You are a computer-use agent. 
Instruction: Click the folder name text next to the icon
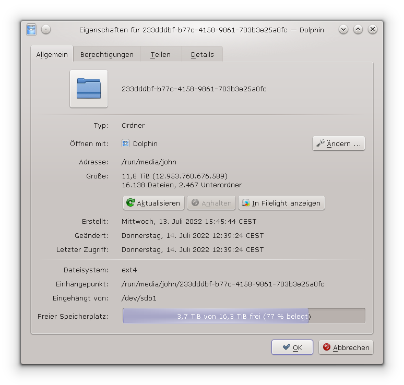194,89
